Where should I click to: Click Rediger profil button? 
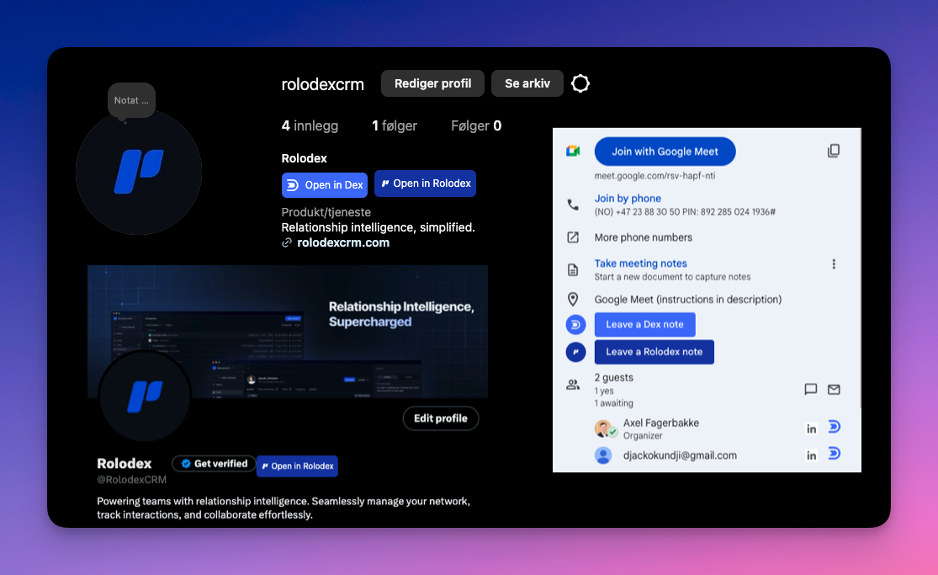click(432, 83)
